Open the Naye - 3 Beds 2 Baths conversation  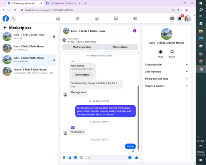click(29, 37)
